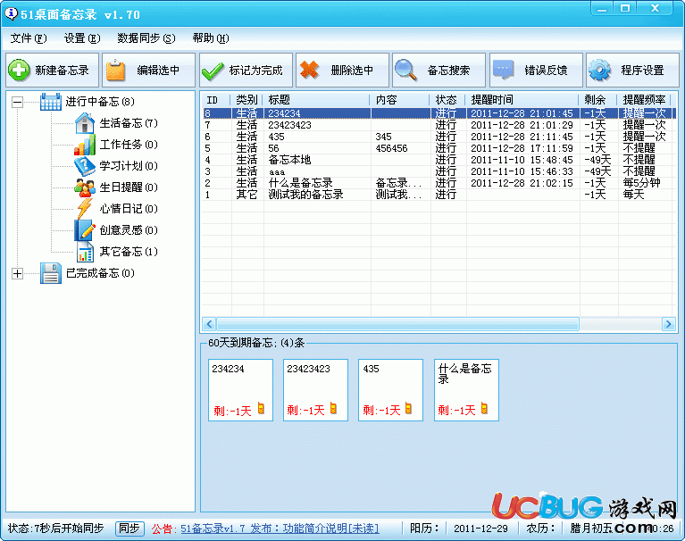
Task: Minimize the 51桌面备忘录 window
Action: pos(603,8)
